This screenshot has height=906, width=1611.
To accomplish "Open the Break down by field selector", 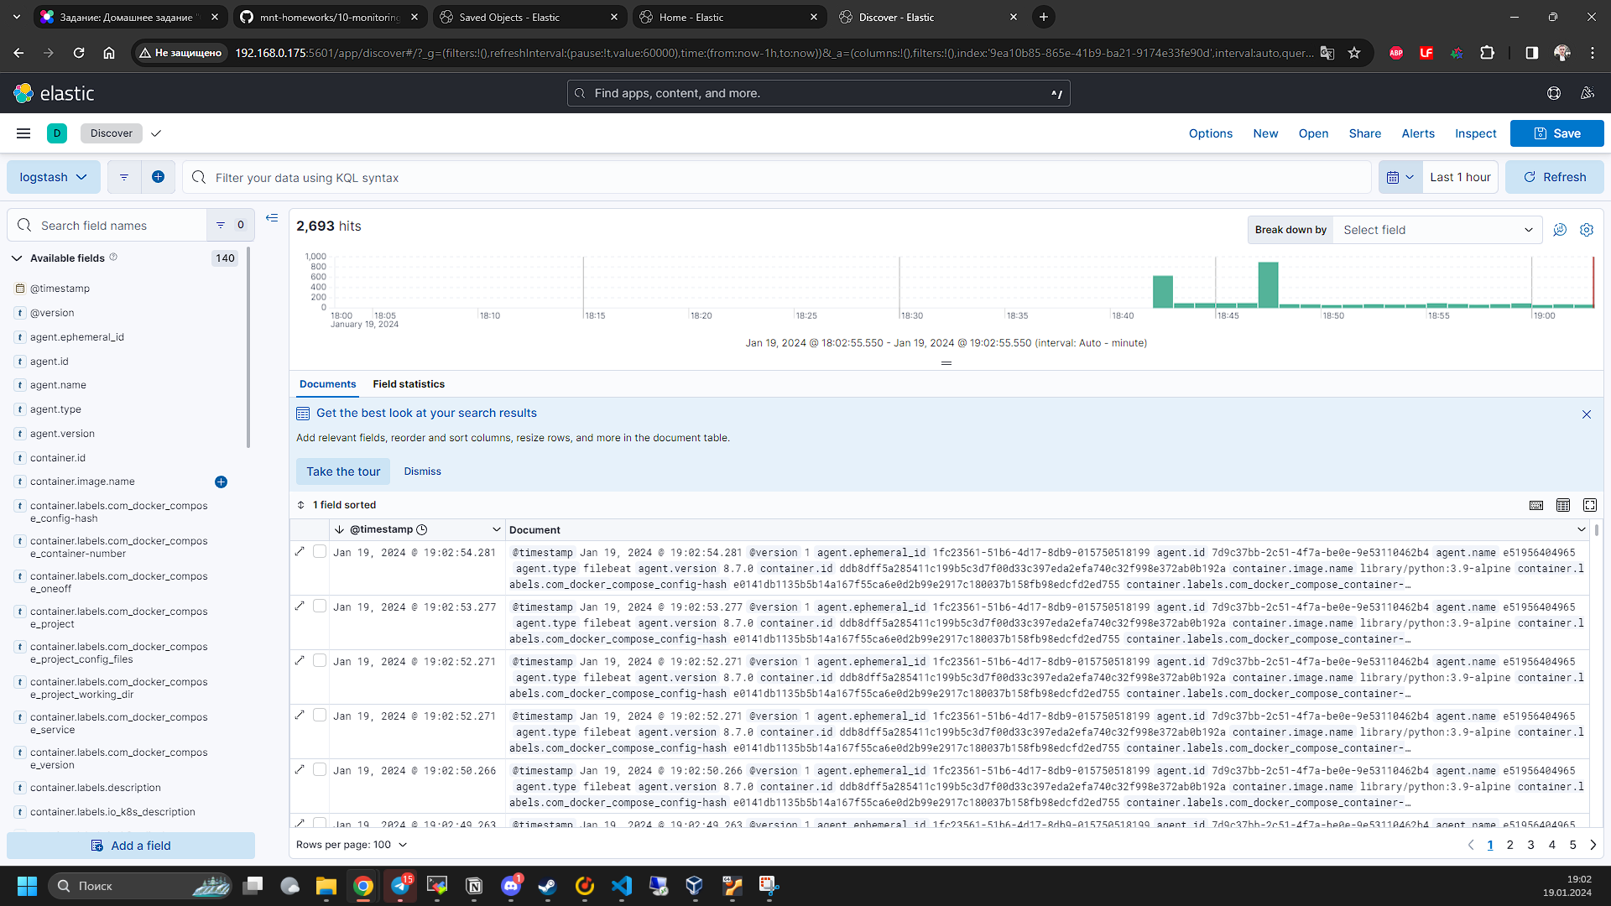I will click(x=1437, y=230).
